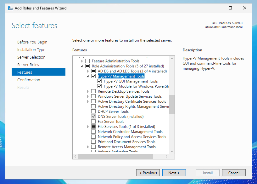The height and width of the screenshot is (184, 257).
Task: Minimize the wizard window
Action: click(216, 8)
